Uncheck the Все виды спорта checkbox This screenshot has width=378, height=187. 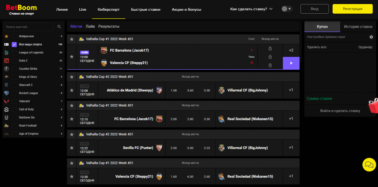14,44
